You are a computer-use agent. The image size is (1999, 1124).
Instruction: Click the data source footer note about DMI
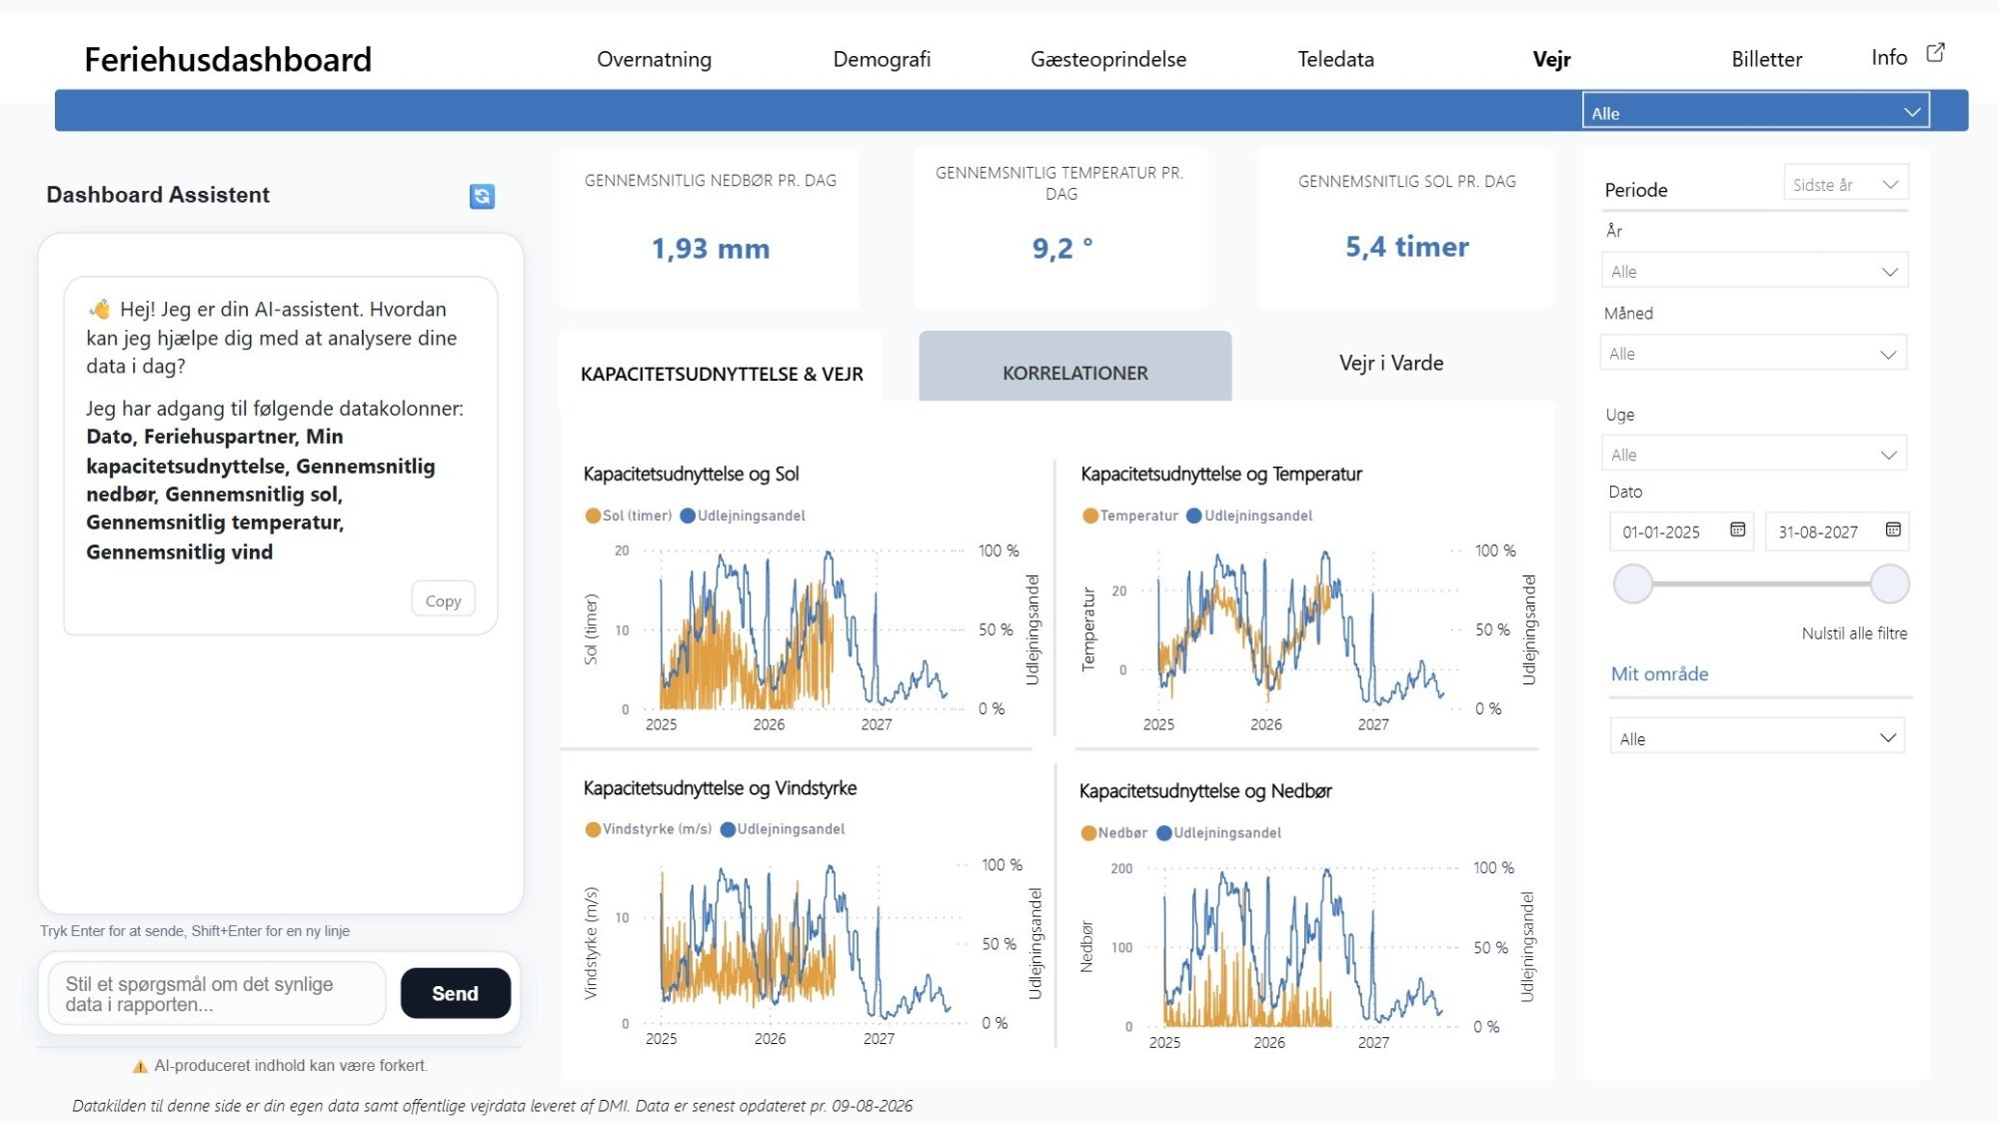click(492, 1106)
